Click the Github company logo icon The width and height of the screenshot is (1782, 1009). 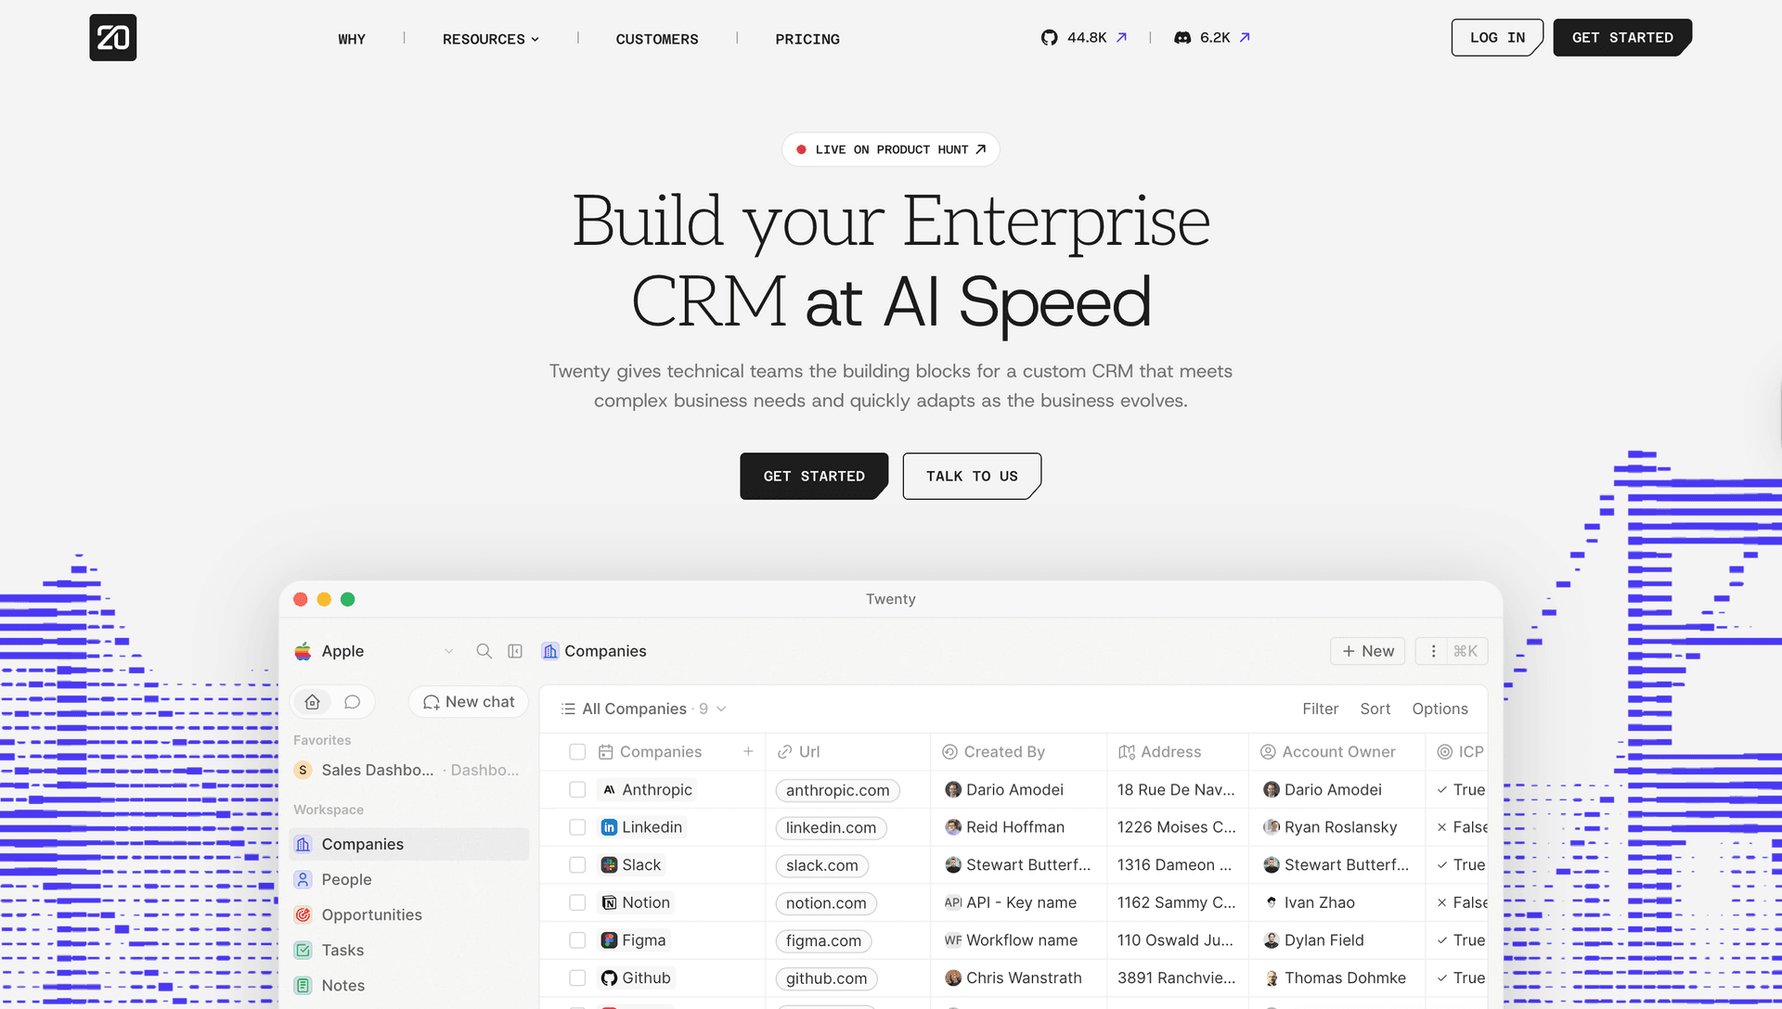[609, 978]
